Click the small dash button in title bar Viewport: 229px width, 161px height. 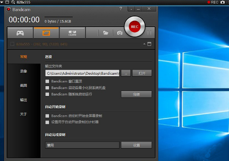point(132,9)
